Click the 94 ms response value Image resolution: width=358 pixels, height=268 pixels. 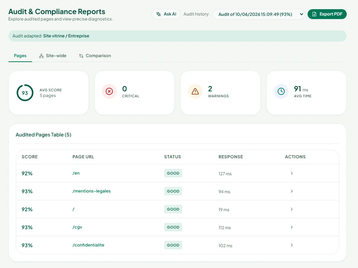pos(224,192)
